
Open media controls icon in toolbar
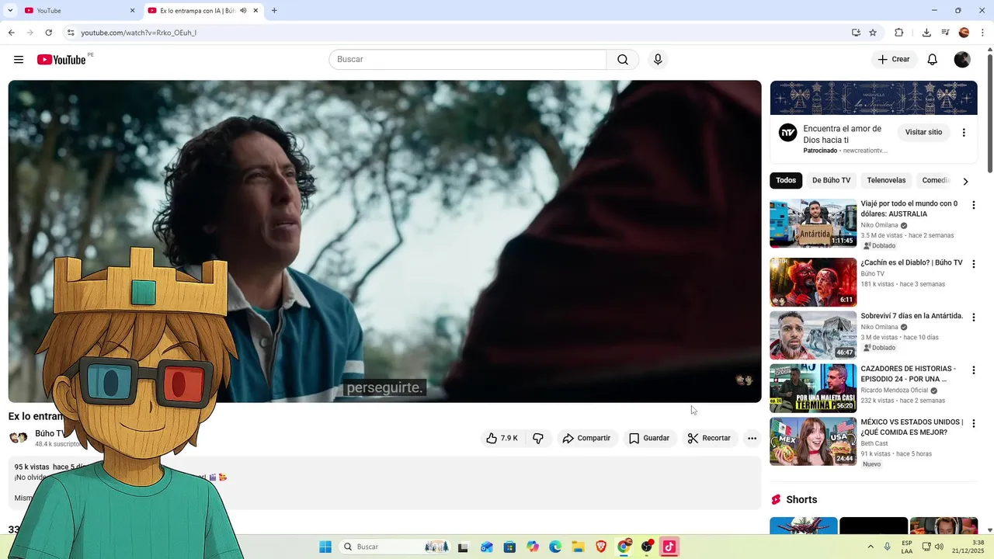(945, 33)
